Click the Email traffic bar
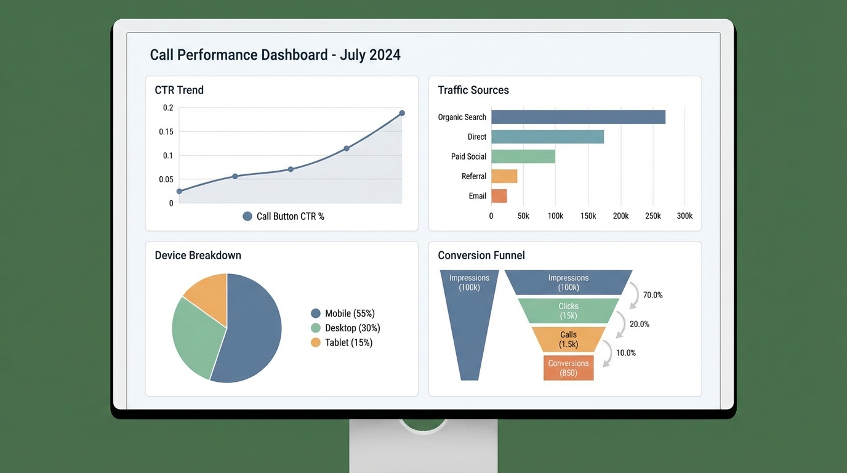The width and height of the screenshot is (847, 473). (499, 196)
